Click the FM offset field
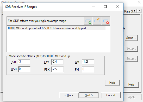Image resolution: width=143 pixels, height=102 pixels. point(88,69)
